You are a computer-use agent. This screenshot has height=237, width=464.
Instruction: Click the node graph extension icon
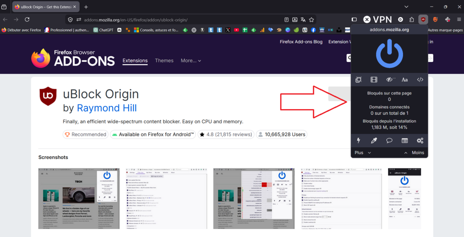(447, 19)
